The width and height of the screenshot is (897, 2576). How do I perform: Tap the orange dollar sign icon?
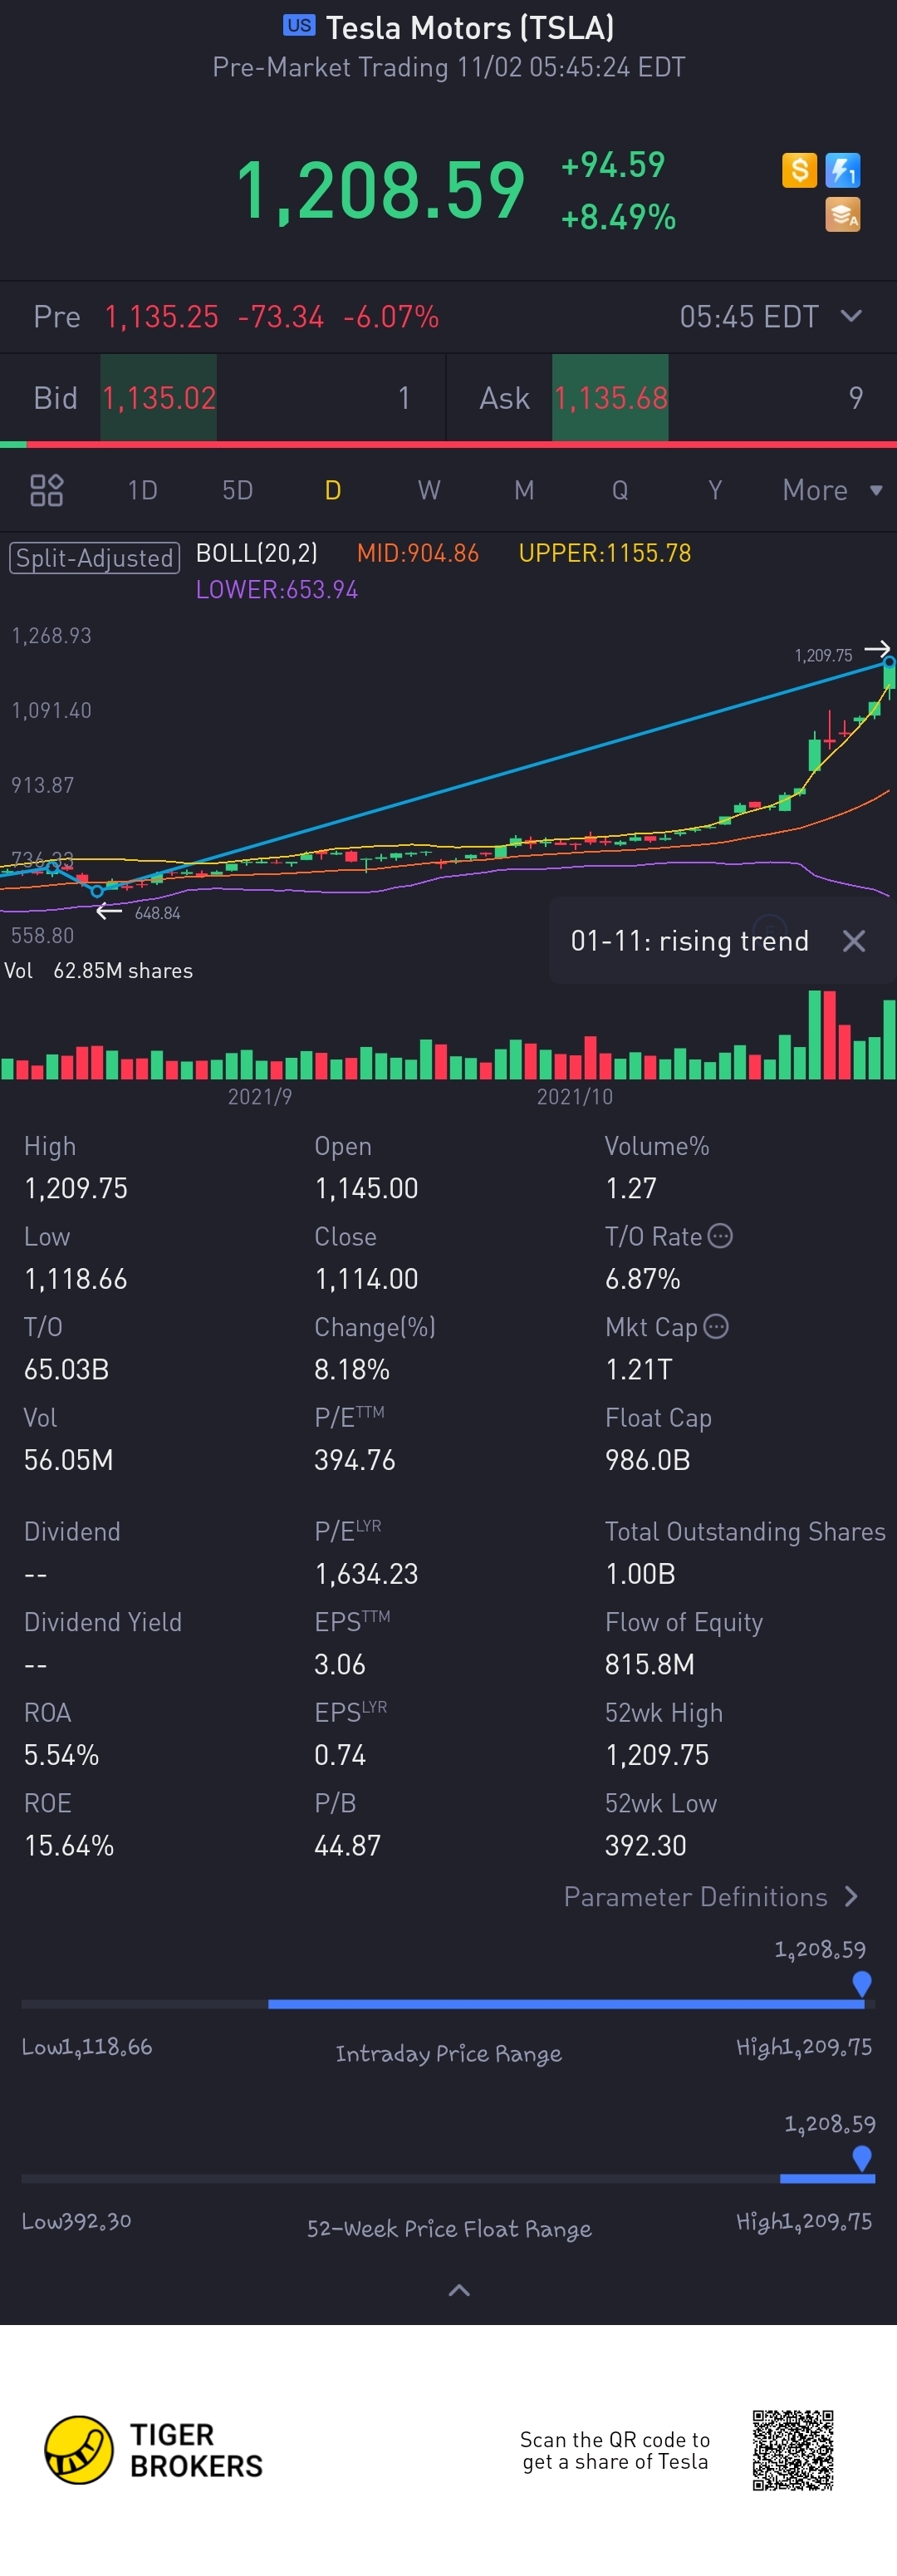point(799,170)
